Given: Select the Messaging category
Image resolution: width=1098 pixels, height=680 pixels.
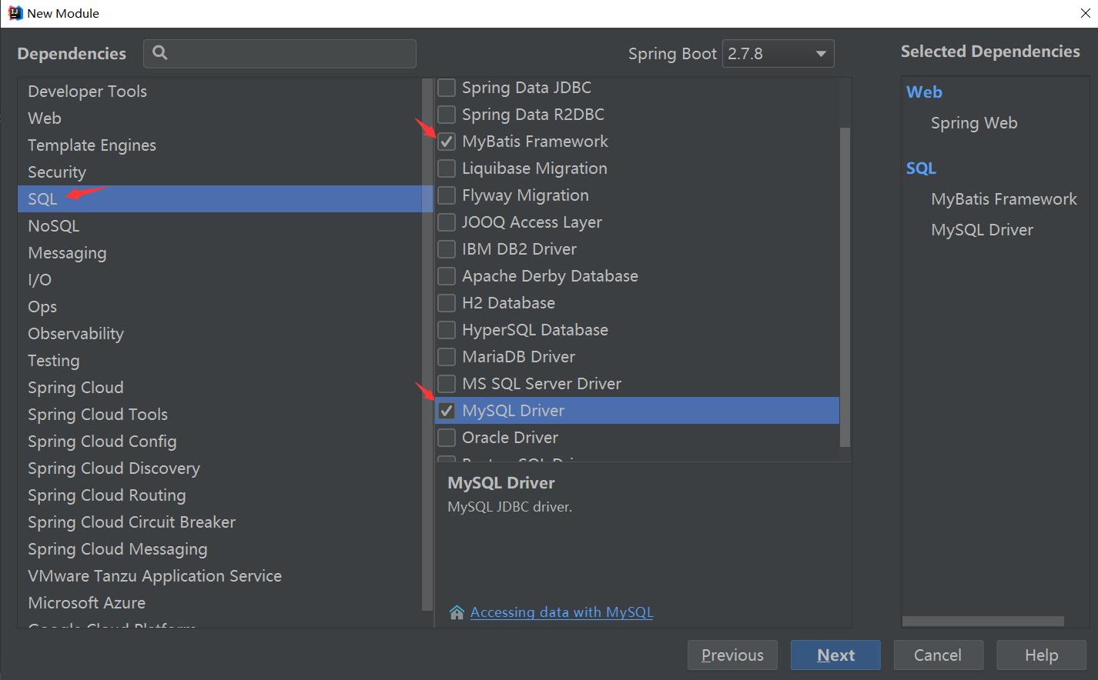Looking at the screenshot, I should pos(220,253).
